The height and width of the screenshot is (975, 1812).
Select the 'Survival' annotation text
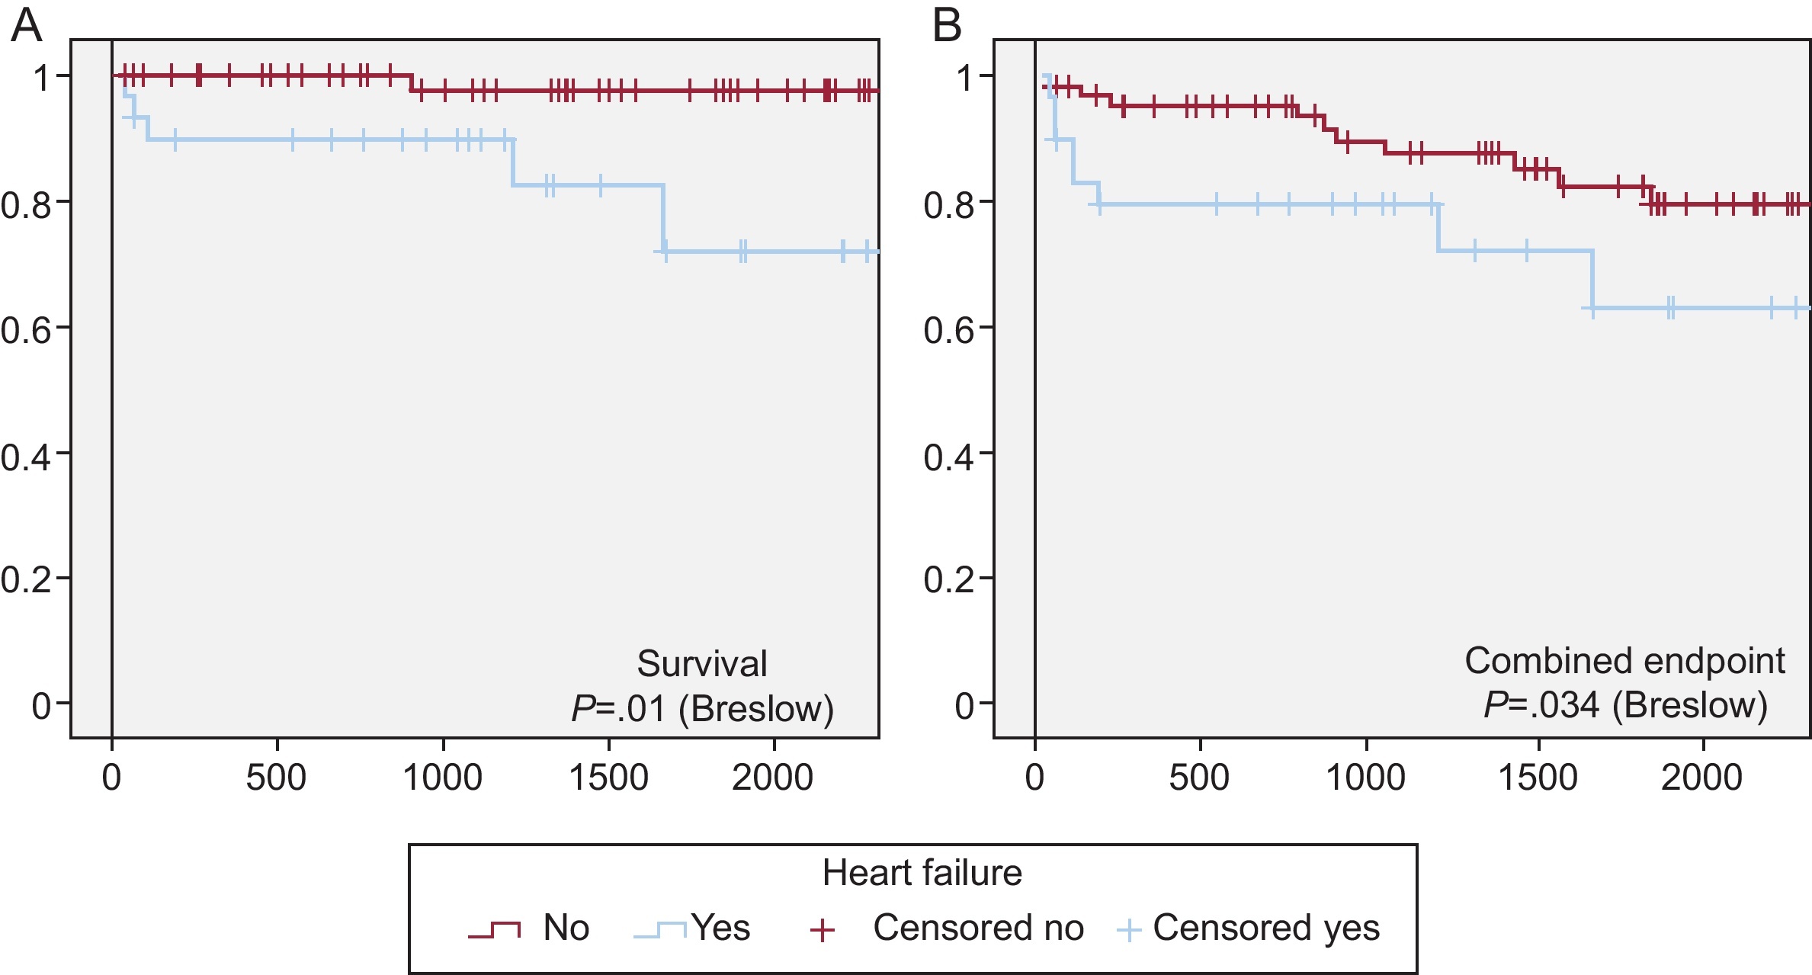702,663
